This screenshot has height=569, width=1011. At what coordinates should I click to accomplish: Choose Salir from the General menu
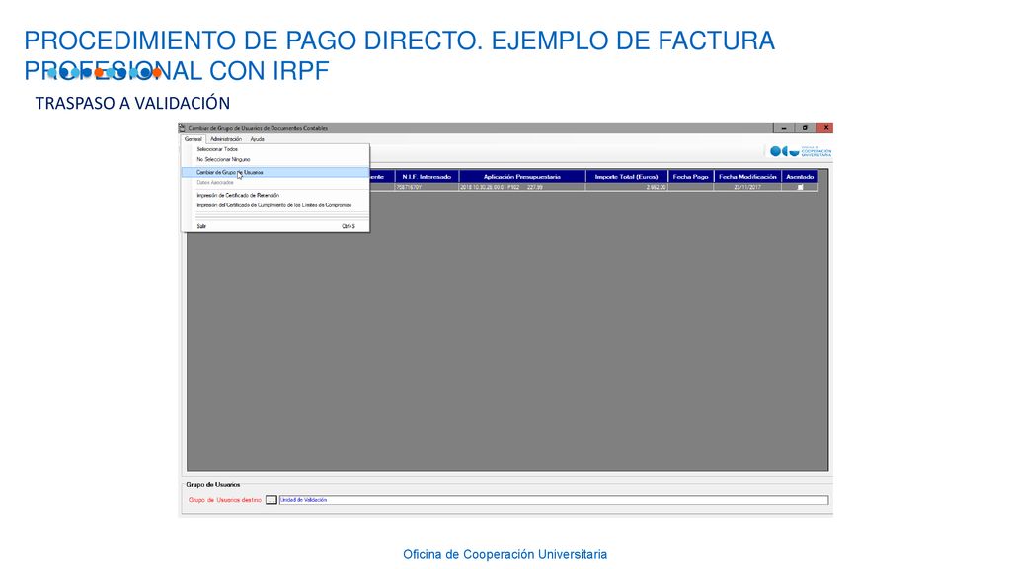[275, 226]
